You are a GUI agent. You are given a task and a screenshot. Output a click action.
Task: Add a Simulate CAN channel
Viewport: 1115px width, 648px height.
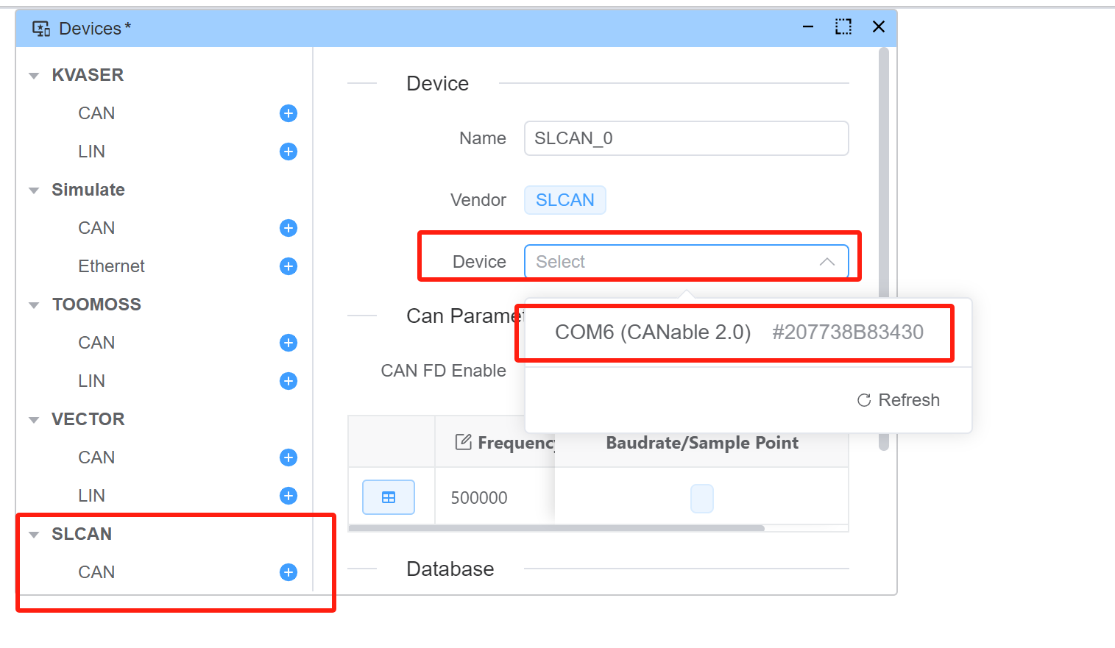[x=288, y=228]
